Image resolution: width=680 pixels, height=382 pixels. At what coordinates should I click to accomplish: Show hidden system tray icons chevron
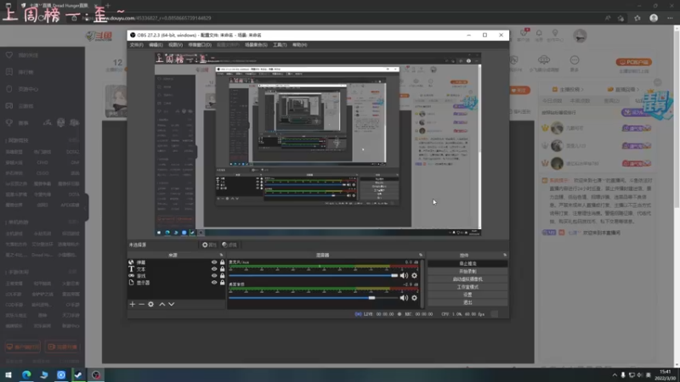click(615, 375)
